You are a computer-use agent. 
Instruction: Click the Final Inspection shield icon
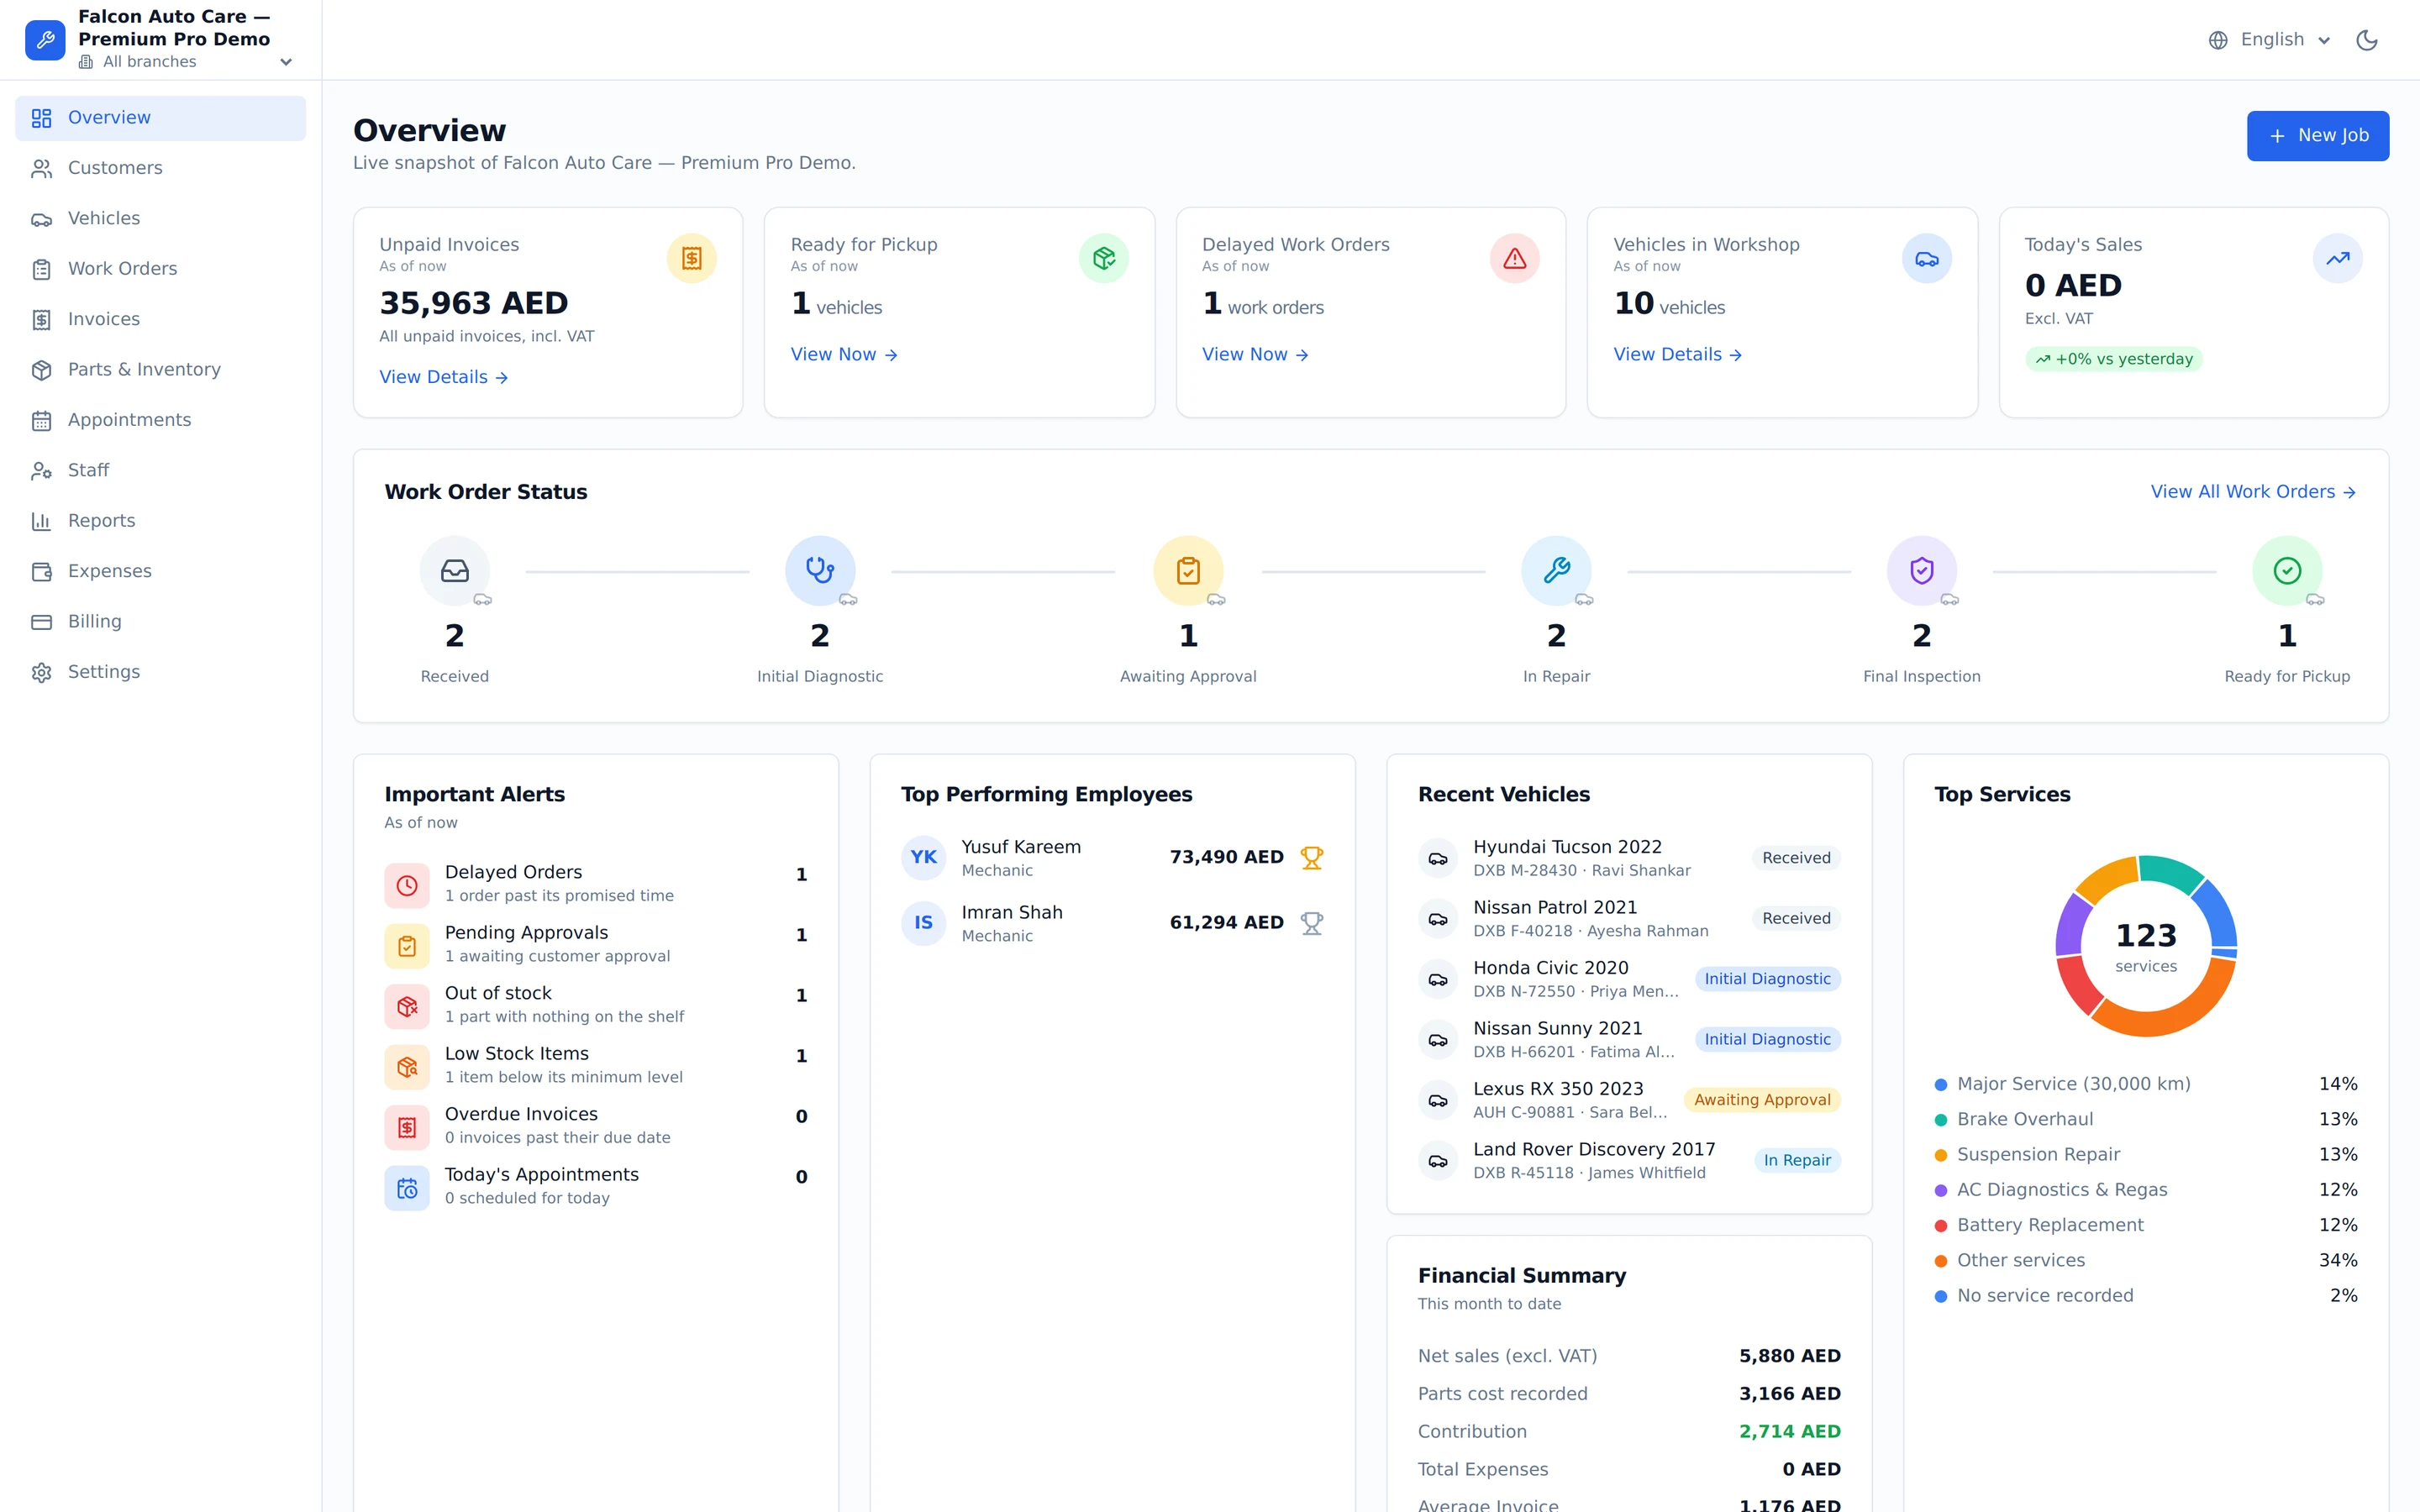[x=1922, y=571]
